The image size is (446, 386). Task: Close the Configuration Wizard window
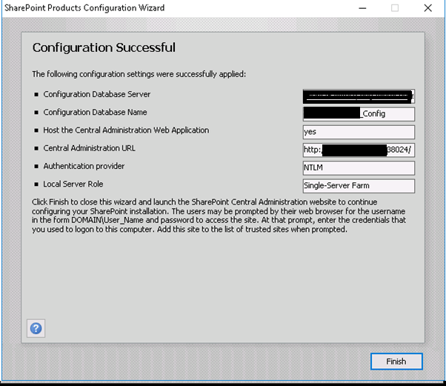pyautogui.click(x=427, y=8)
